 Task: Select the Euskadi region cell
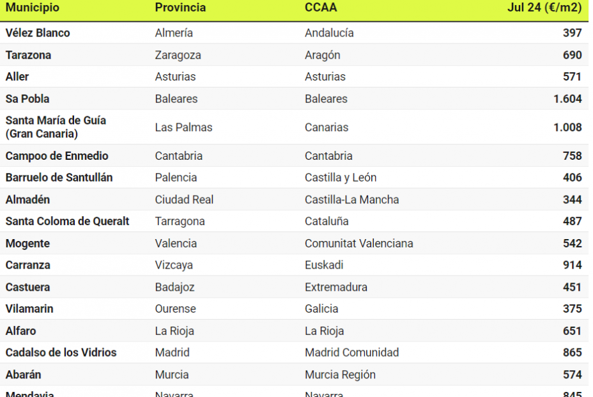coord(324,265)
